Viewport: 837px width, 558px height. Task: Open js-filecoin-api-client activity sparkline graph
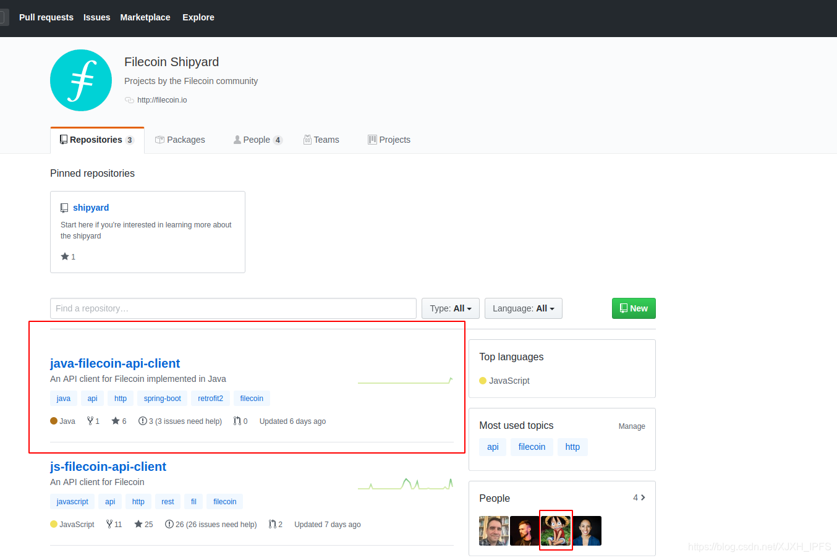(x=406, y=483)
